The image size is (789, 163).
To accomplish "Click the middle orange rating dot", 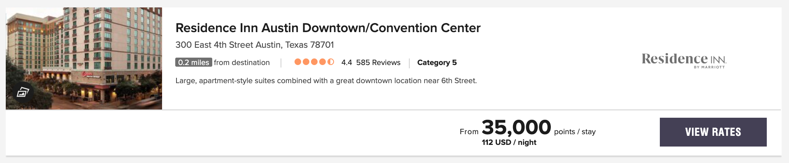I will pos(314,62).
